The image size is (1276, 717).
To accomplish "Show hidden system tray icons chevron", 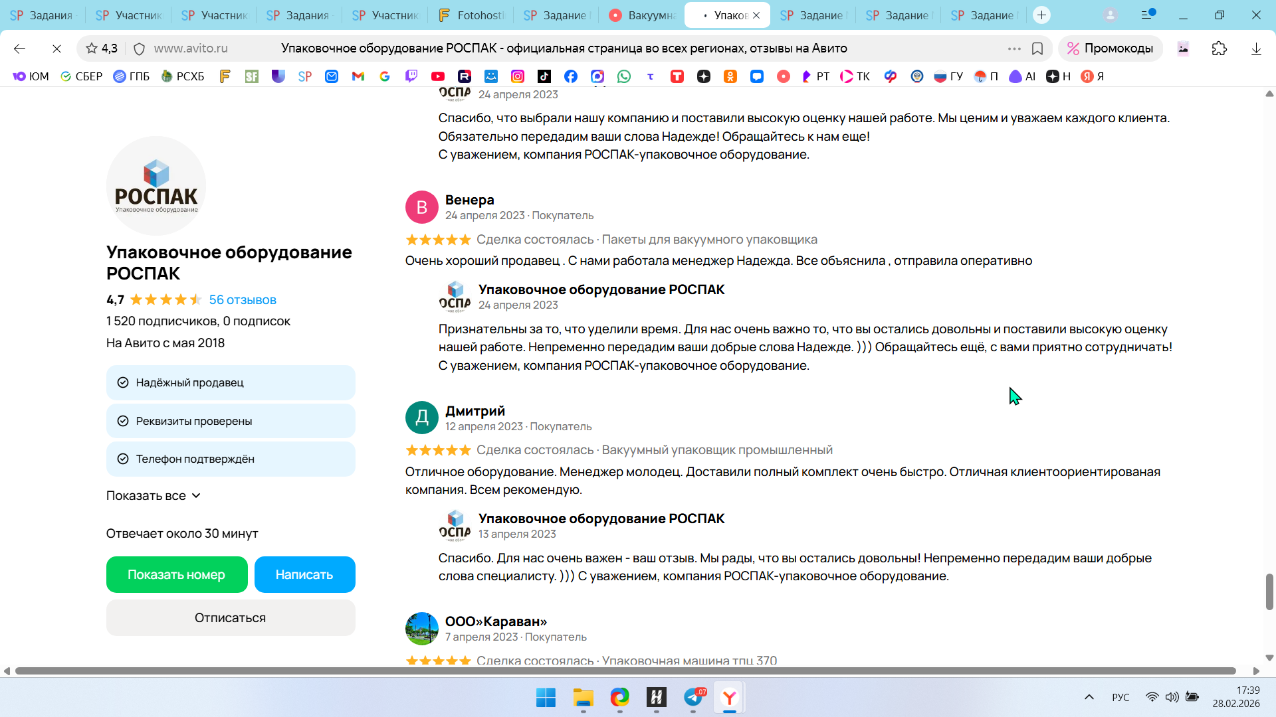I will click(1089, 697).
